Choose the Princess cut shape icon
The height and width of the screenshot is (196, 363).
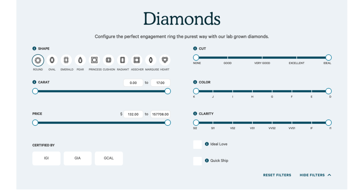tap(94, 60)
